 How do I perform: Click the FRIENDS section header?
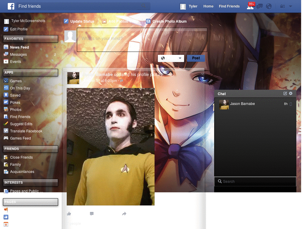coord(31,149)
